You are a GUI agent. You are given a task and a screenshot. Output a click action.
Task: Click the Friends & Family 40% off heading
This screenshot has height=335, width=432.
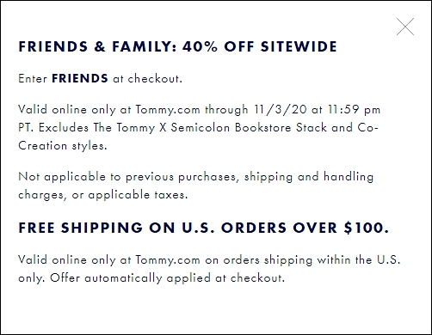(177, 46)
